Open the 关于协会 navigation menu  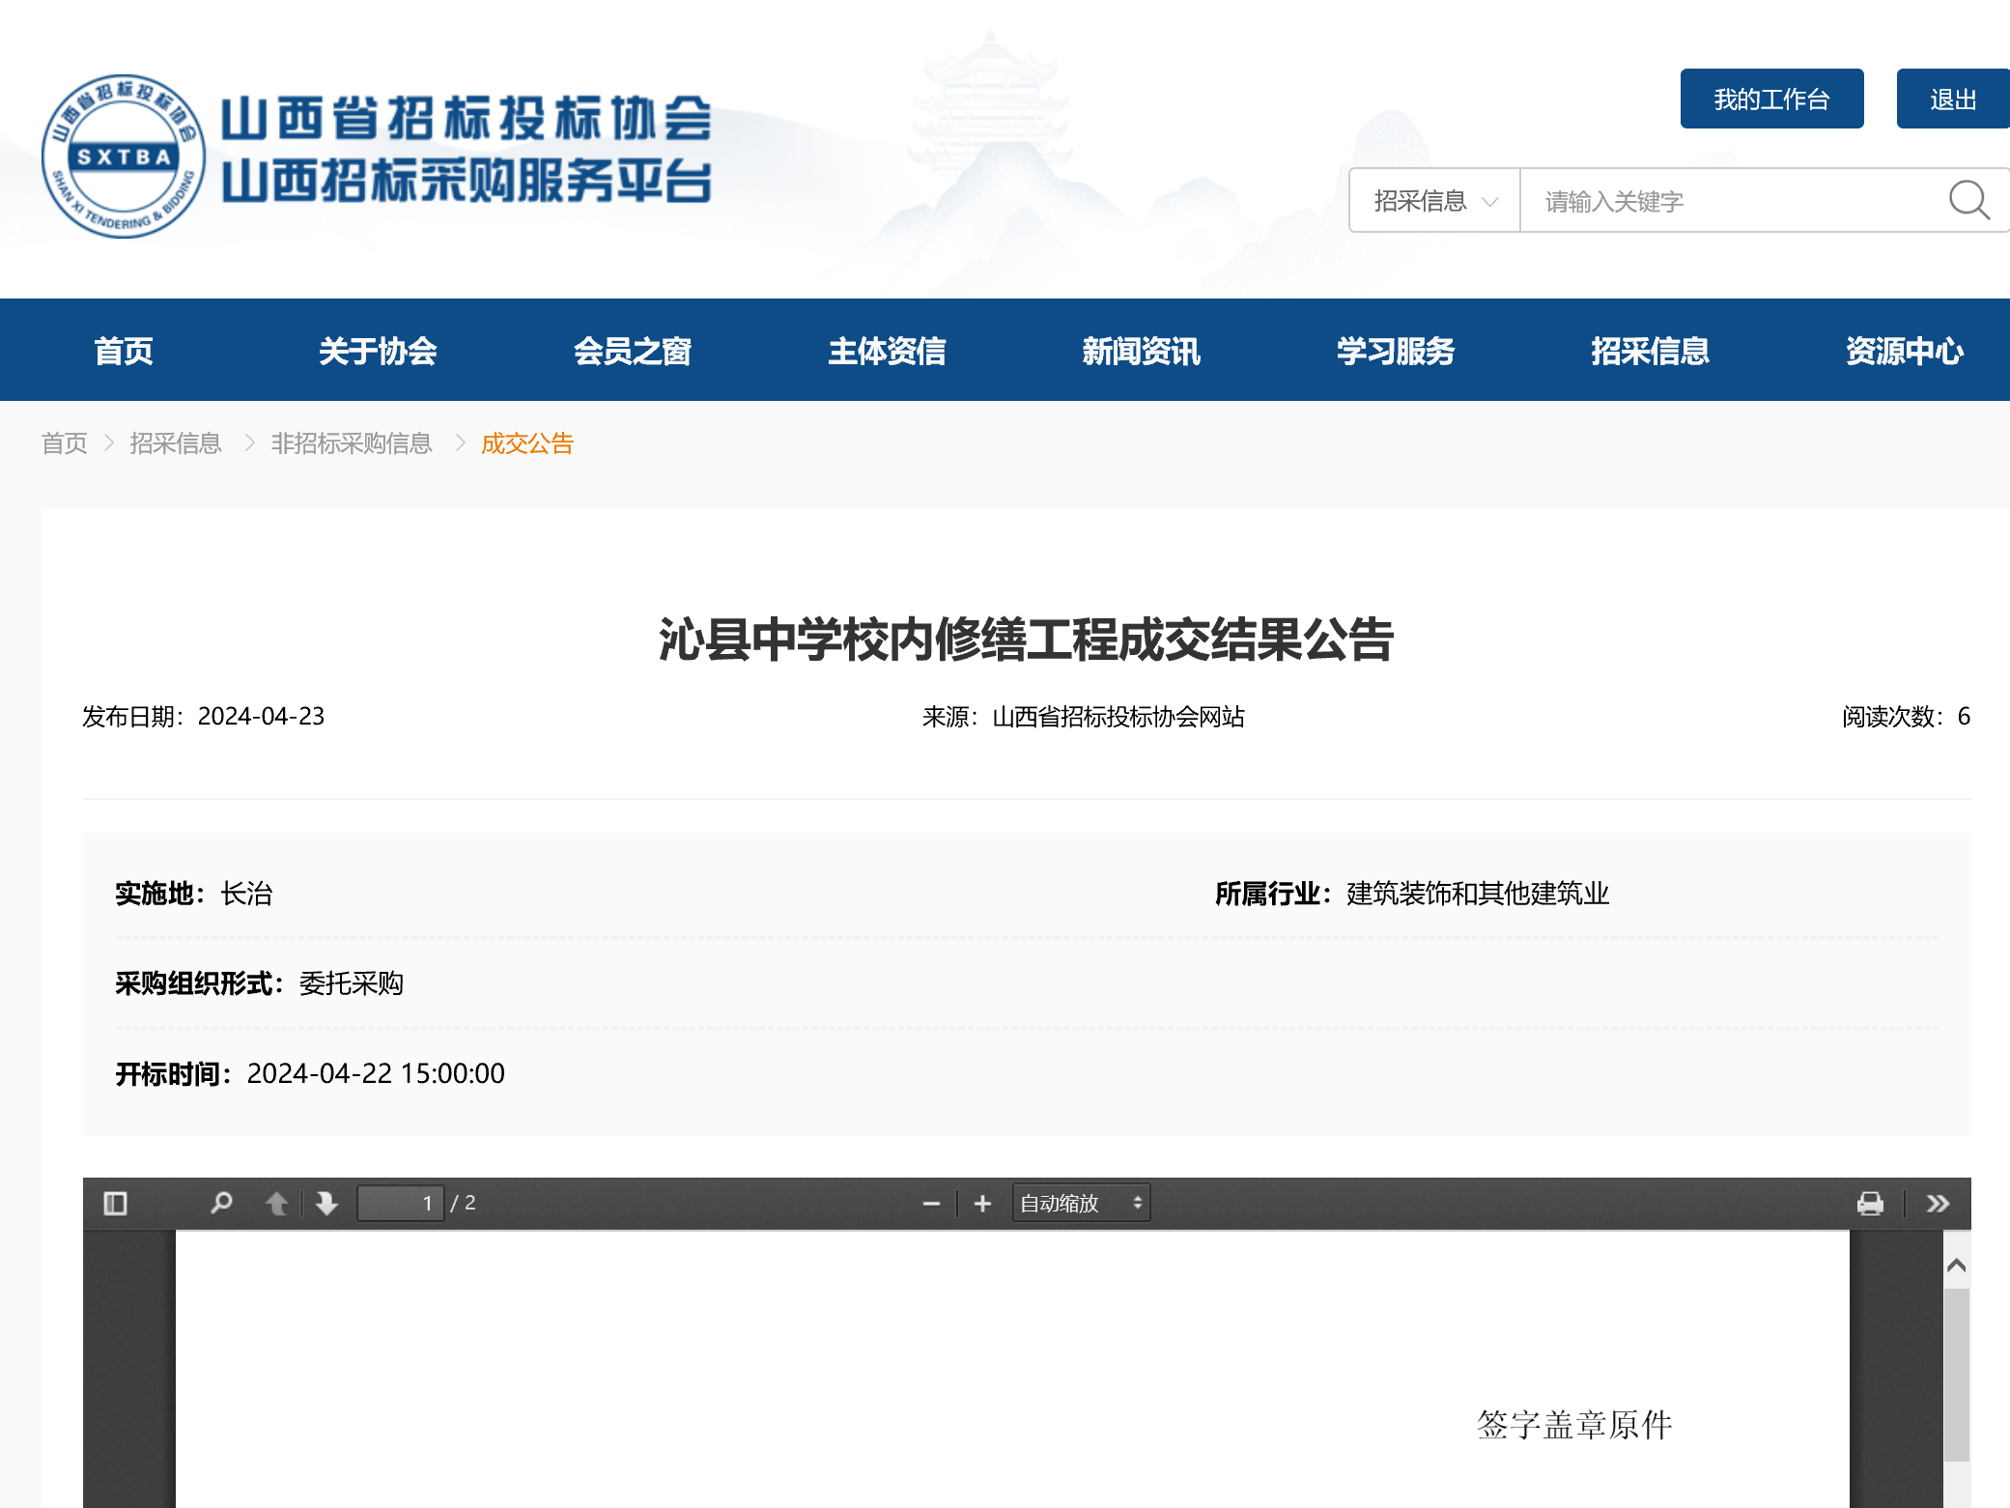(378, 351)
